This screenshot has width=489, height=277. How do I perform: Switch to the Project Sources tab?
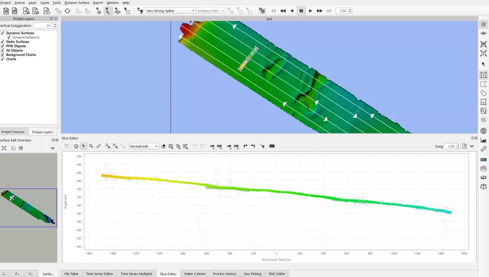(13, 132)
